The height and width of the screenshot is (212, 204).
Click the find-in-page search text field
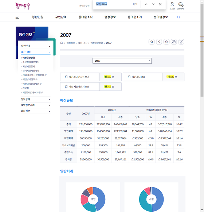(113, 4)
